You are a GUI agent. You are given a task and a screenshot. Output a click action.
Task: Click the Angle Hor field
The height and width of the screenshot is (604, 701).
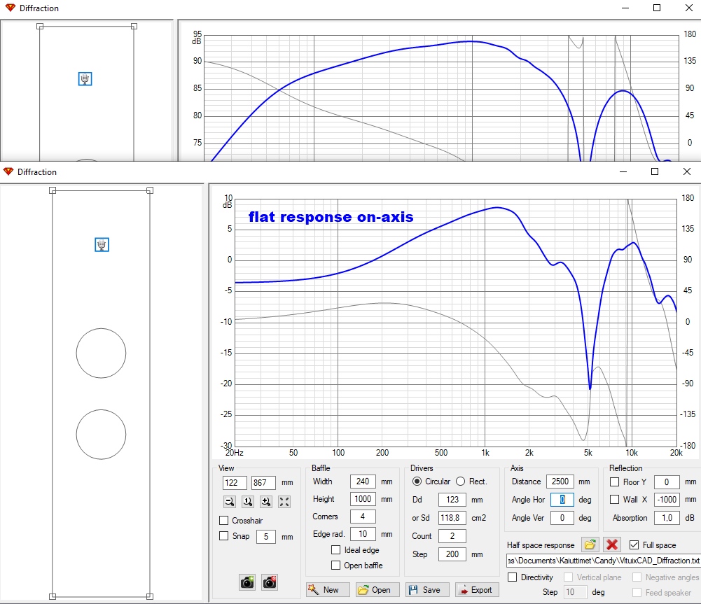pos(562,500)
